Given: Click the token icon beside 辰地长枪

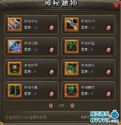Looking at the screenshot, I should point(52,28).
